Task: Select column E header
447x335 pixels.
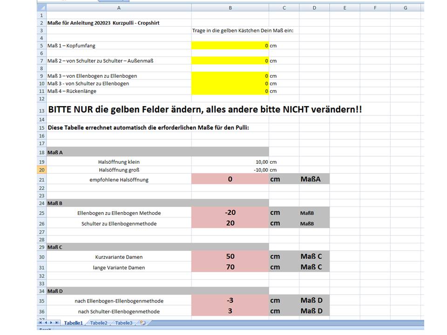Action: click(345, 8)
